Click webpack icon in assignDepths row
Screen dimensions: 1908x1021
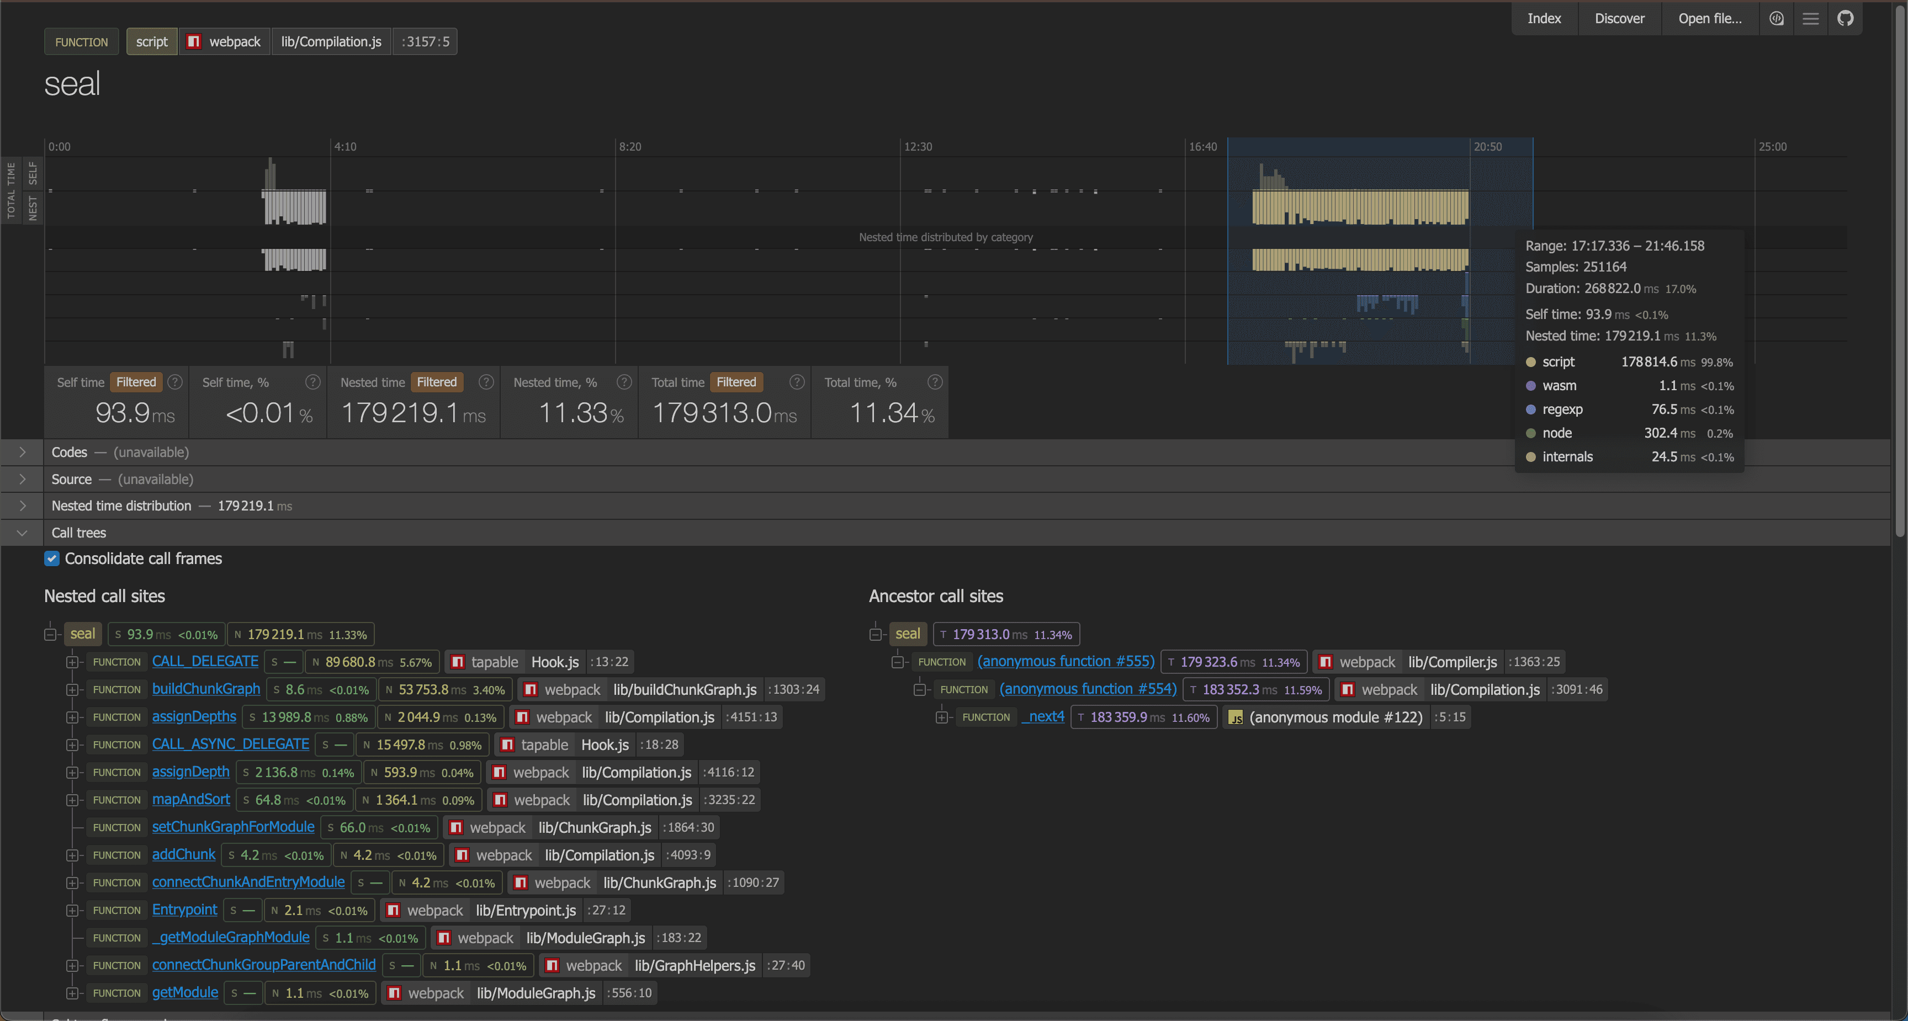[523, 717]
